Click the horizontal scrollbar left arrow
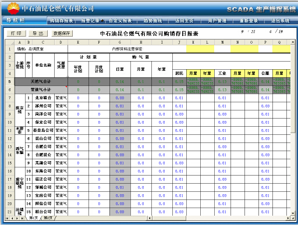The width and height of the screenshot is (298, 225). pyautogui.click(x=150, y=218)
